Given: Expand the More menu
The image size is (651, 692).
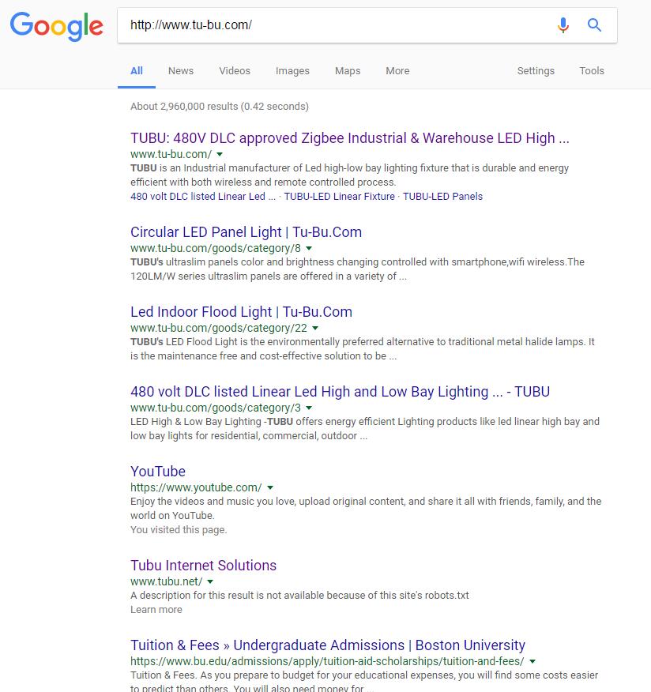Looking at the screenshot, I should [397, 70].
